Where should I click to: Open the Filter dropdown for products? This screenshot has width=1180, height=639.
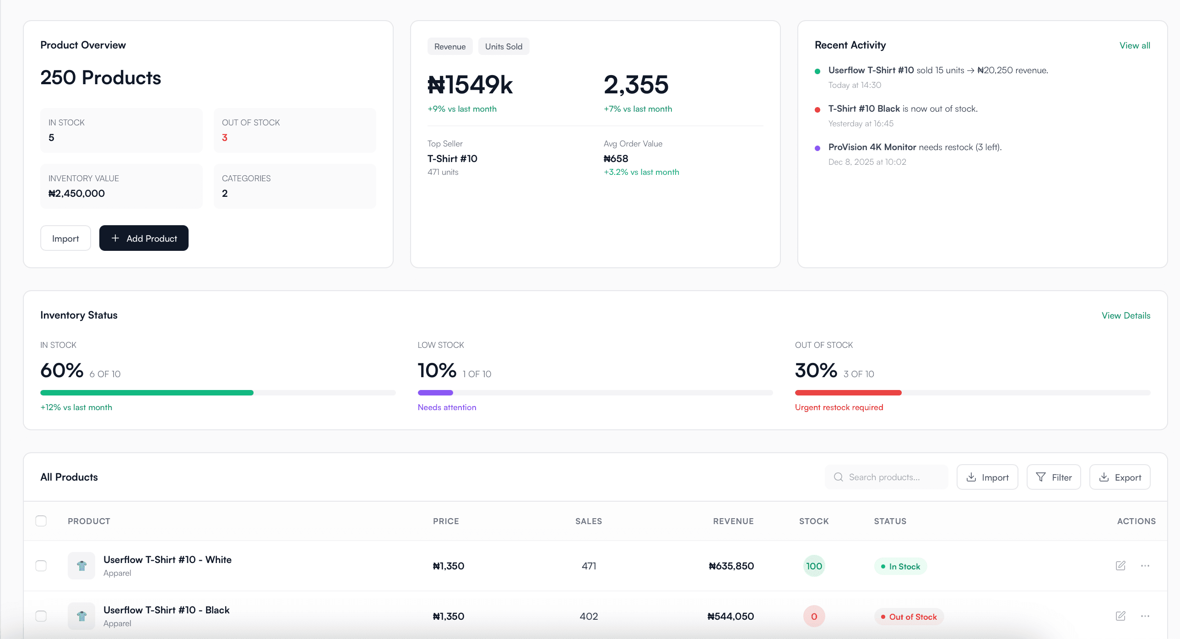pyautogui.click(x=1054, y=477)
